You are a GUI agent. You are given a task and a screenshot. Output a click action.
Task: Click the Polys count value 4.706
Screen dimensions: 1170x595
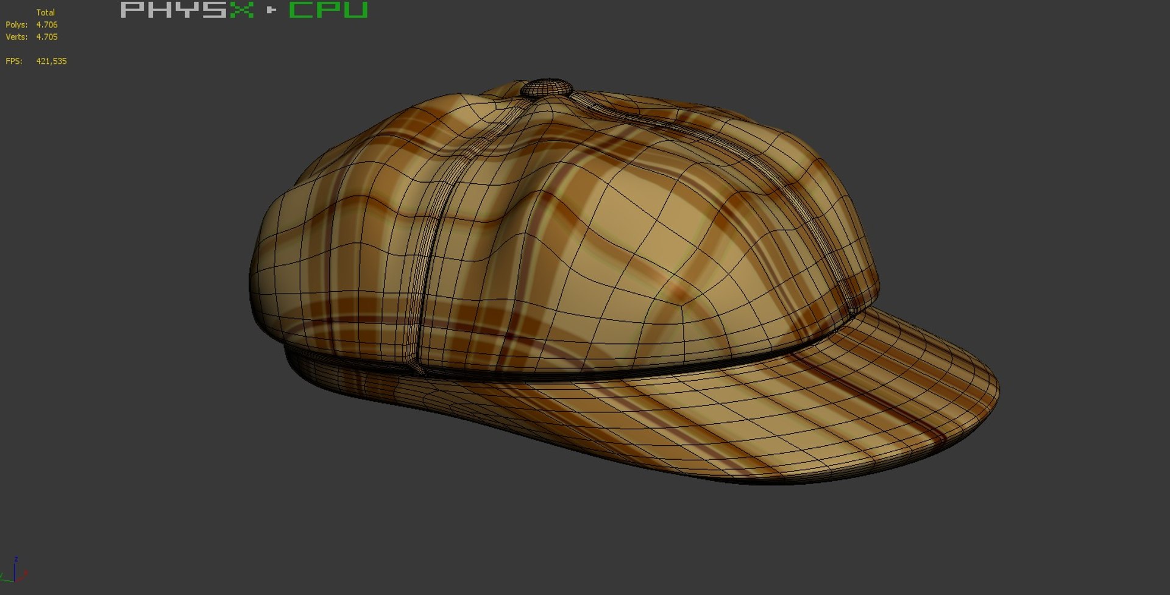point(47,25)
